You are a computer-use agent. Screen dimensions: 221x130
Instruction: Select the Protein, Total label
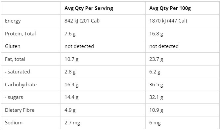pos(20,34)
